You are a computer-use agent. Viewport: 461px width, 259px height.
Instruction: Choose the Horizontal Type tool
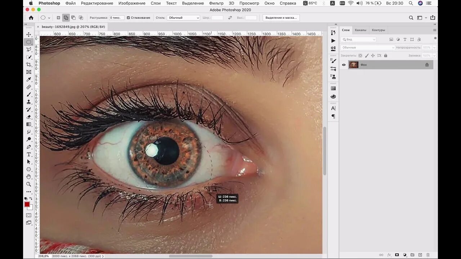coord(29,154)
